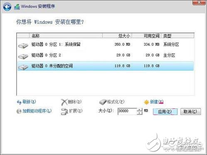Image resolution: width=207 pixels, height=155 pixels.
Task: Click the 加载驱动程序 disc icon
Action: pyautogui.click(x=19, y=111)
